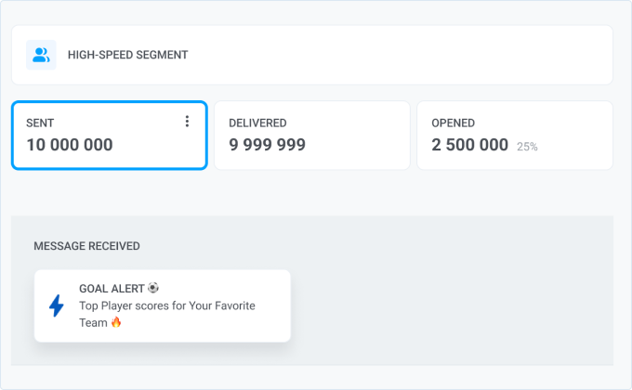This screenshot has height=390, width=632.
Task: Click the 2 500 000 opened count
Action: (470, 145)
